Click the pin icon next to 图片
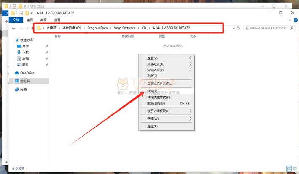The width and height of the screenshot is (299, 174). click(x=47, y=65)
